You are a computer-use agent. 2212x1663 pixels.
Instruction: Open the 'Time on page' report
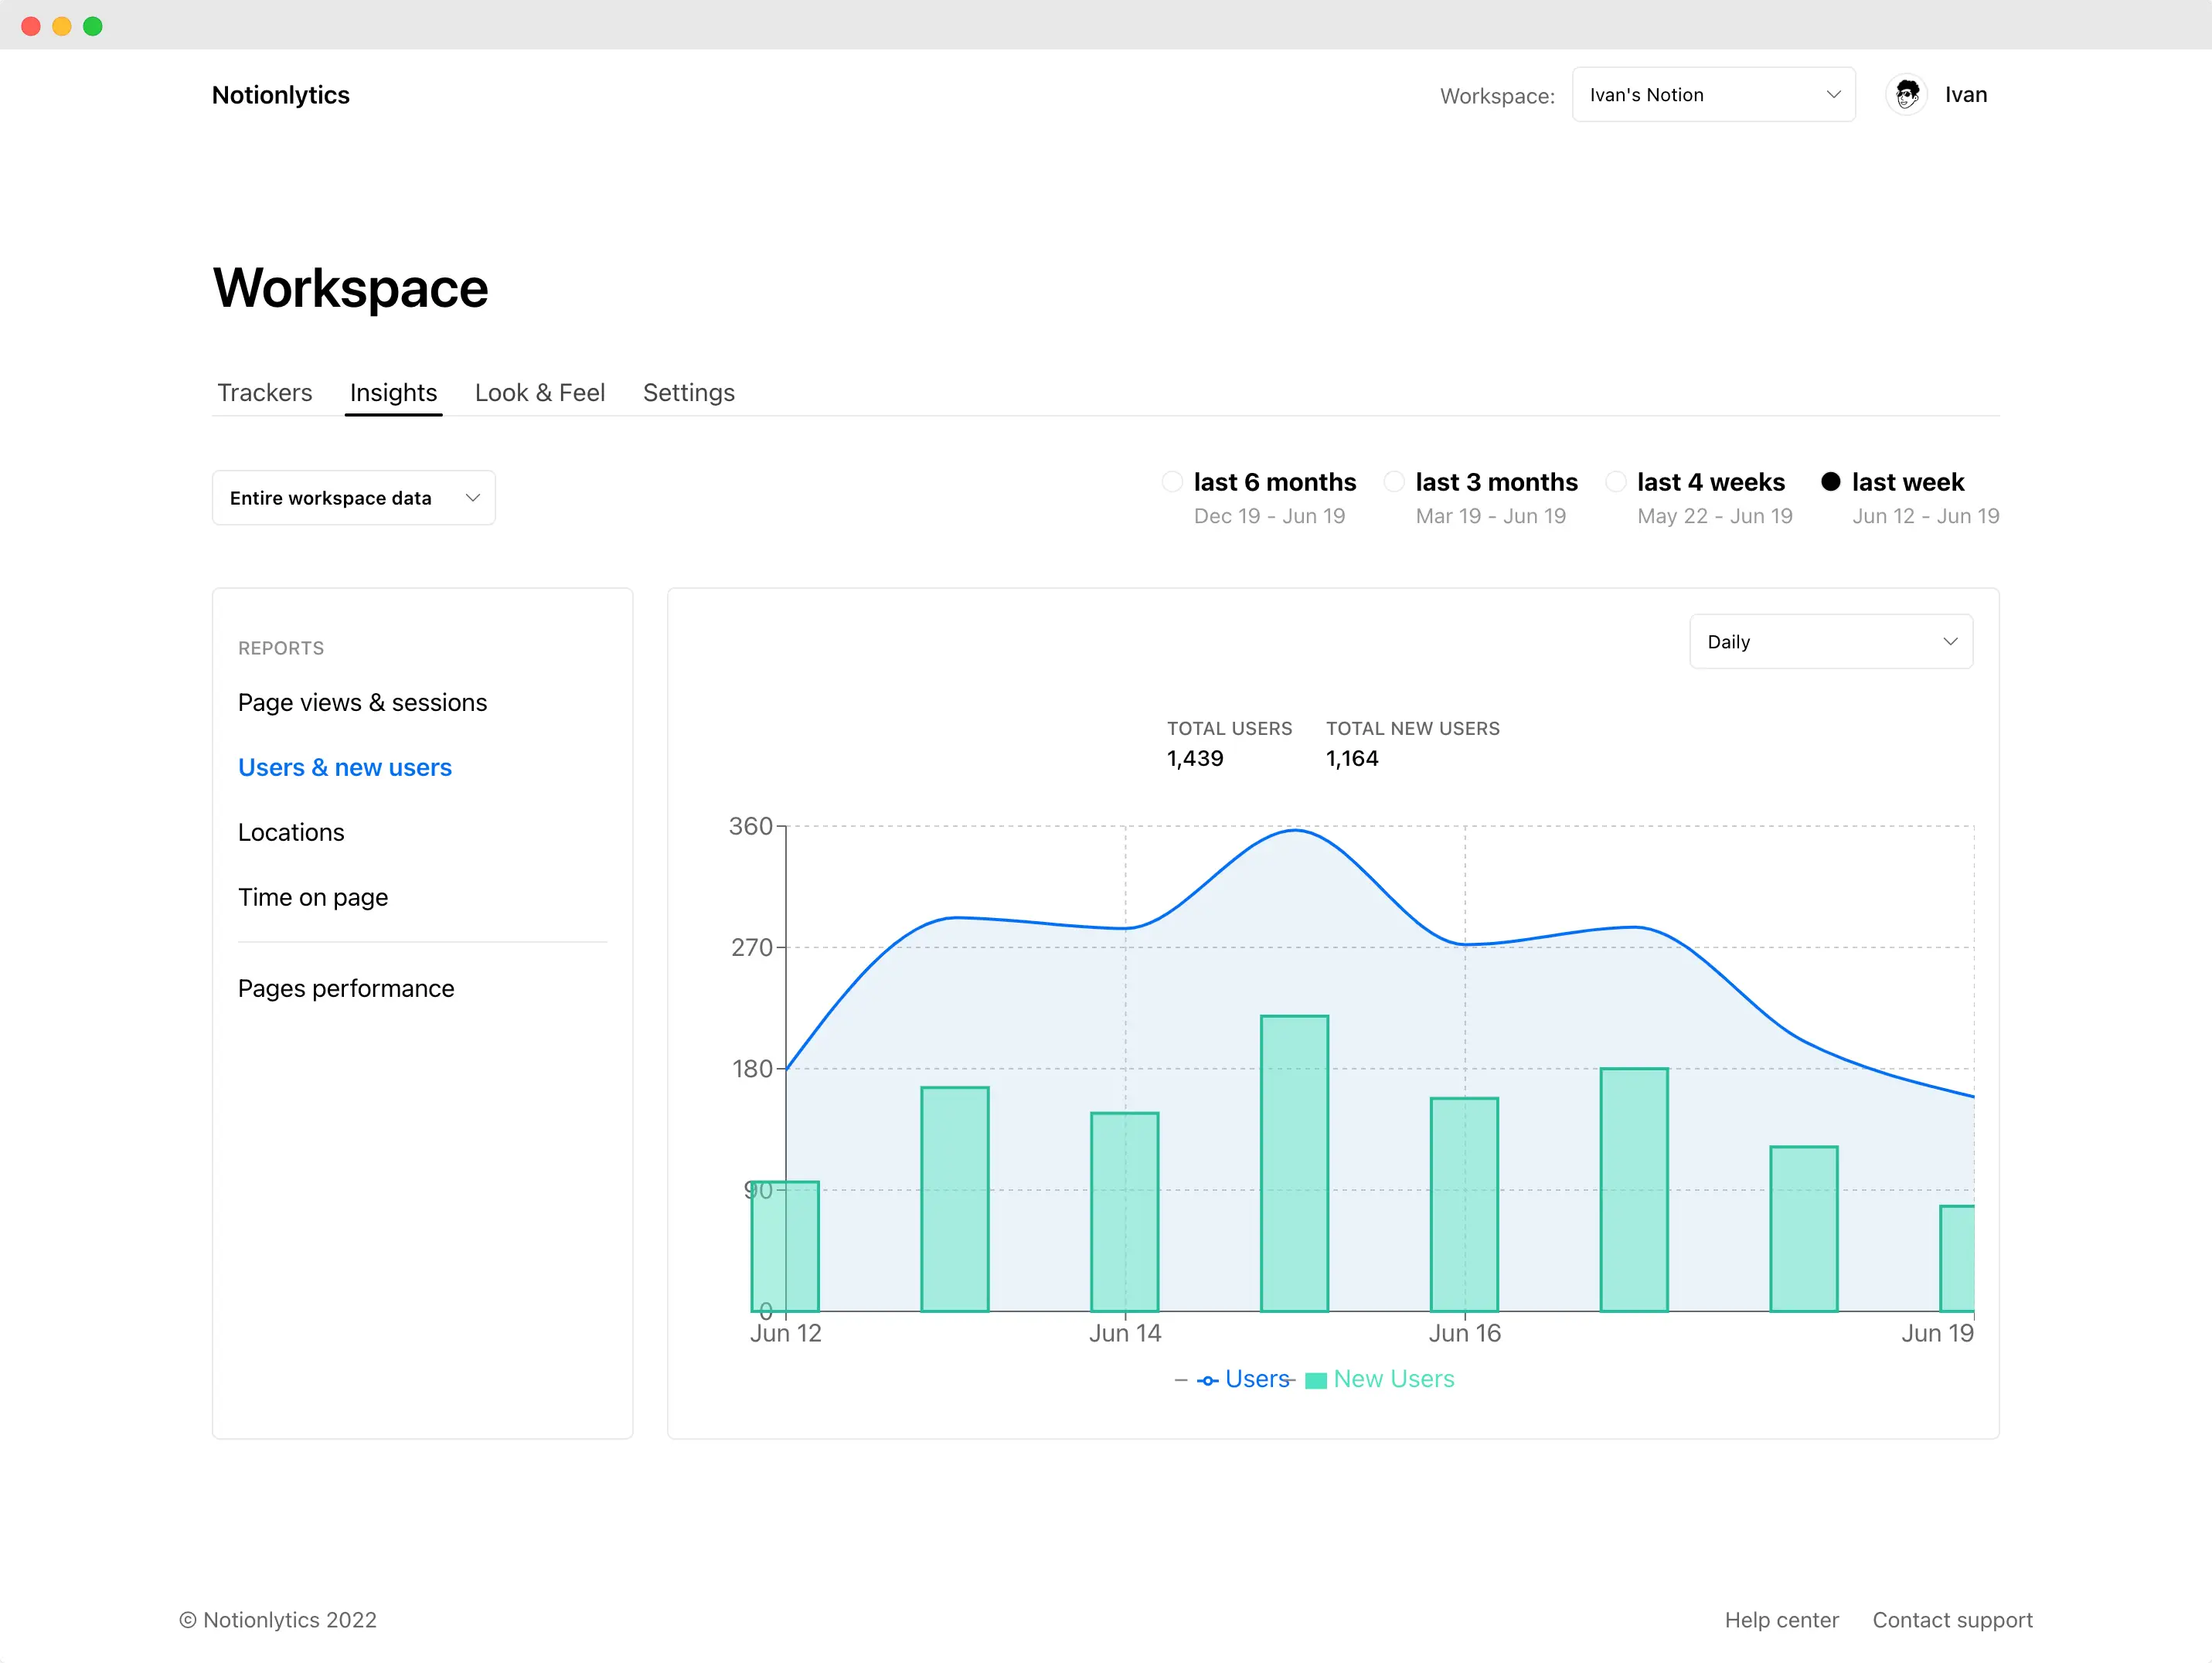(313, 897)
